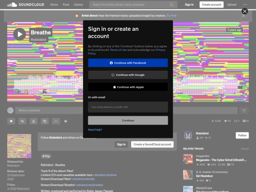
Task: Play the track Breathe
Action: 19,34
